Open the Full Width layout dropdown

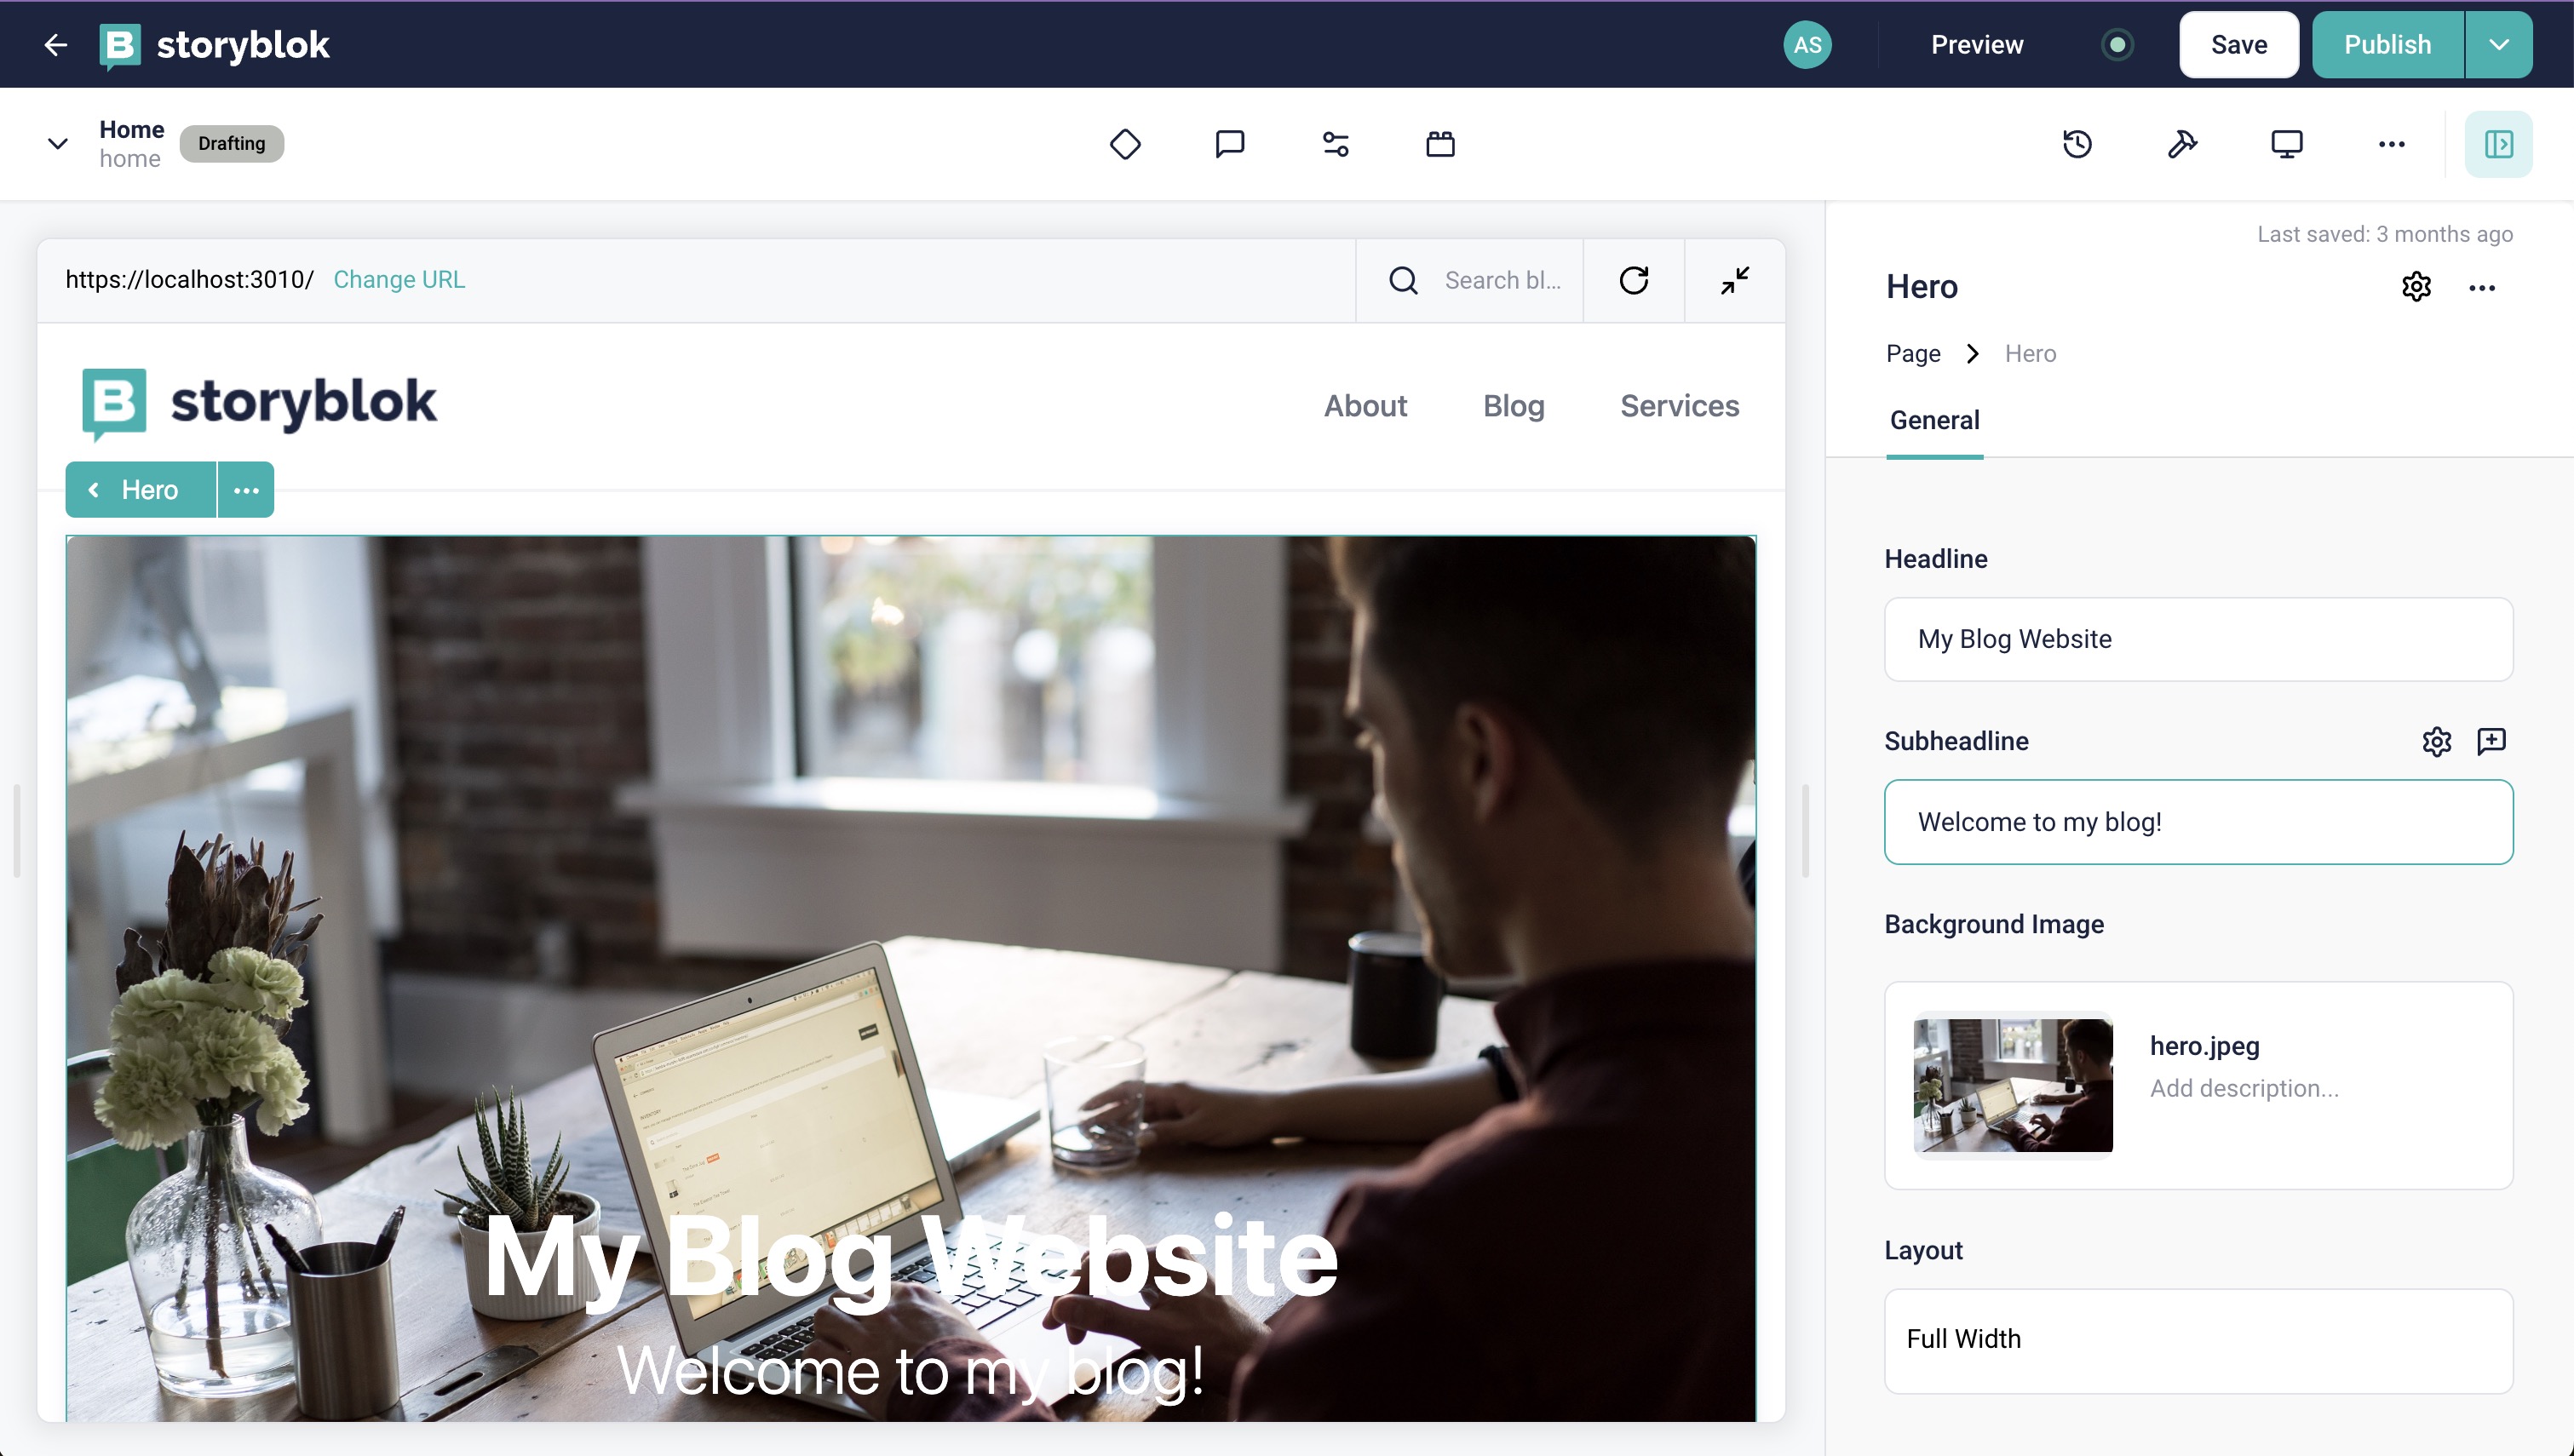[2198, 1340]
